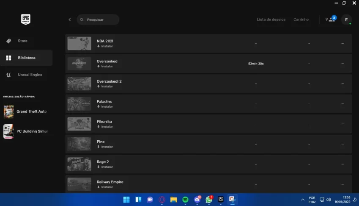Screen dimensions: 359x206
Task: Click the Paladins thumbnail
Action: (x=79, y=104)
